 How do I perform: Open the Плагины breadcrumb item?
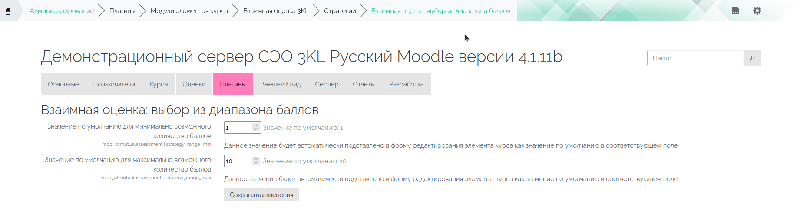pos(122,11)
